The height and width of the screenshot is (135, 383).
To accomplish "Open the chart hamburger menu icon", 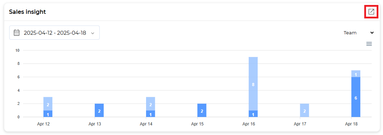I will pyautogui.click(x=369, y=44).
